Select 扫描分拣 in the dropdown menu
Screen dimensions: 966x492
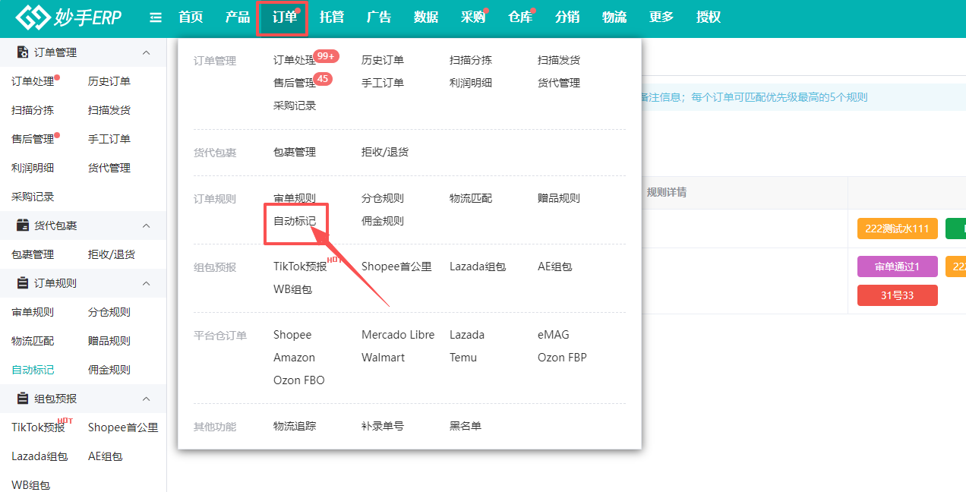pos(471,60)
